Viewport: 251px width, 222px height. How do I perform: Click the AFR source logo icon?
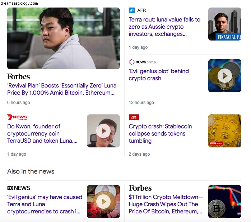pos(132,10)
